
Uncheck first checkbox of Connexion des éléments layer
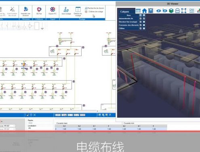tap(141, 25)
